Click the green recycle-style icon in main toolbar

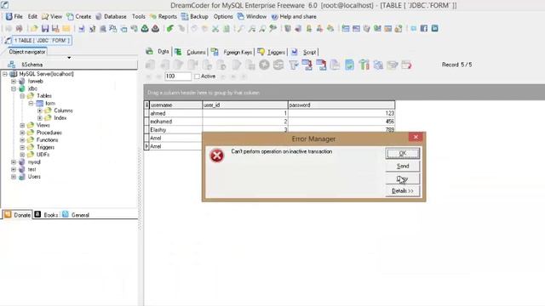tap(145, 28)
